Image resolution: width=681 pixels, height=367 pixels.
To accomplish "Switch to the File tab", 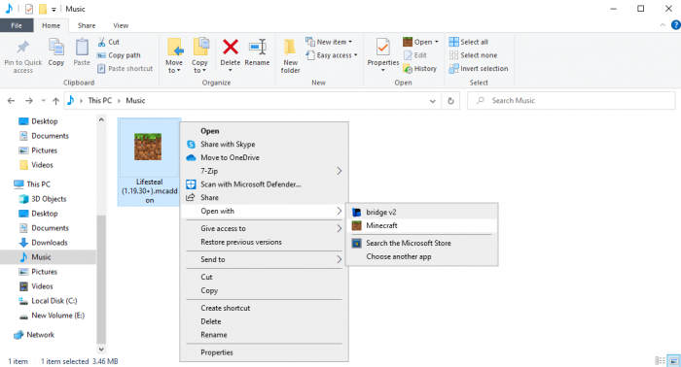I will [17, 25].
